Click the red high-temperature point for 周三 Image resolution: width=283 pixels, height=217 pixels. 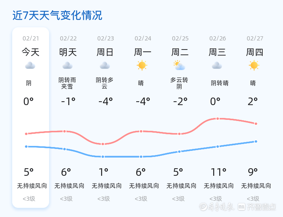point(218,119)
